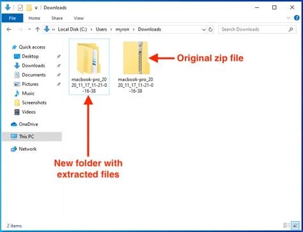Open Help with the question mark icon
303x232 pixels.
point(297,18)
